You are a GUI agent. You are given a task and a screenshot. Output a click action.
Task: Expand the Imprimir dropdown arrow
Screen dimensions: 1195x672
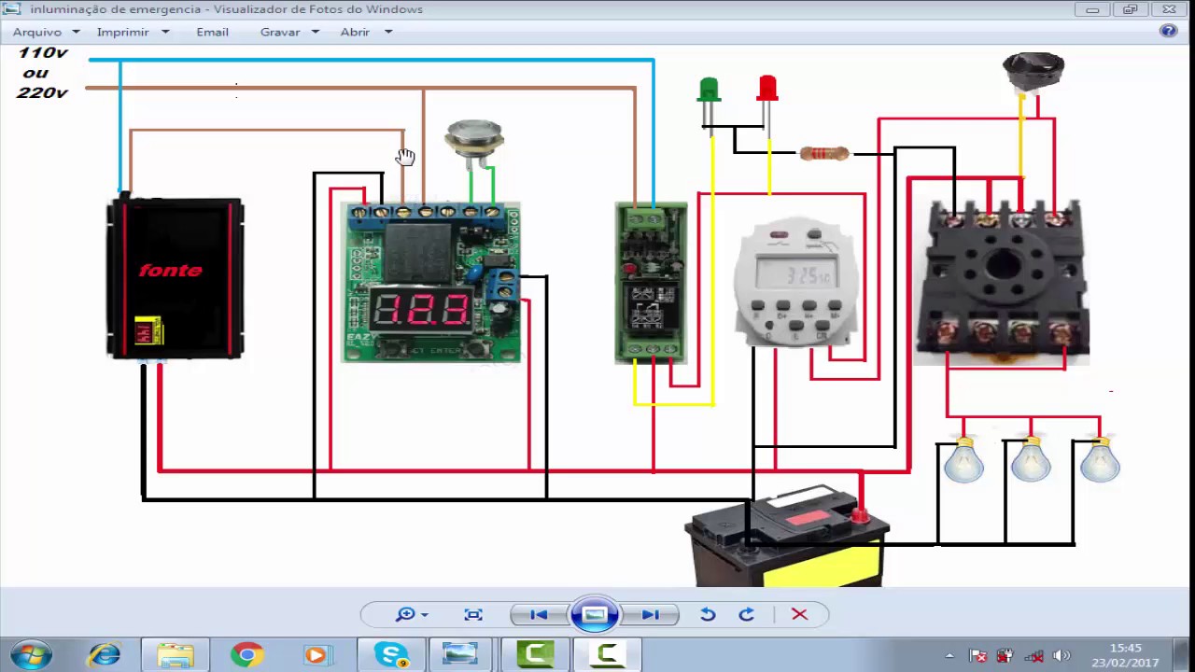[x=165, y=32]
